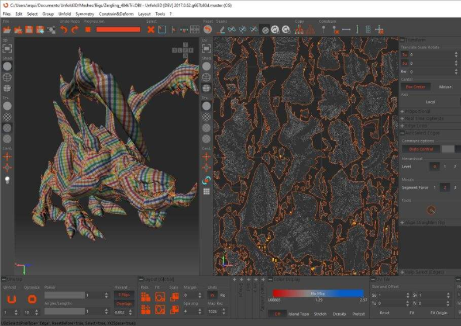Toggle Disto Control option
This screenshot has width=461, height=326.
coord(421,149)
